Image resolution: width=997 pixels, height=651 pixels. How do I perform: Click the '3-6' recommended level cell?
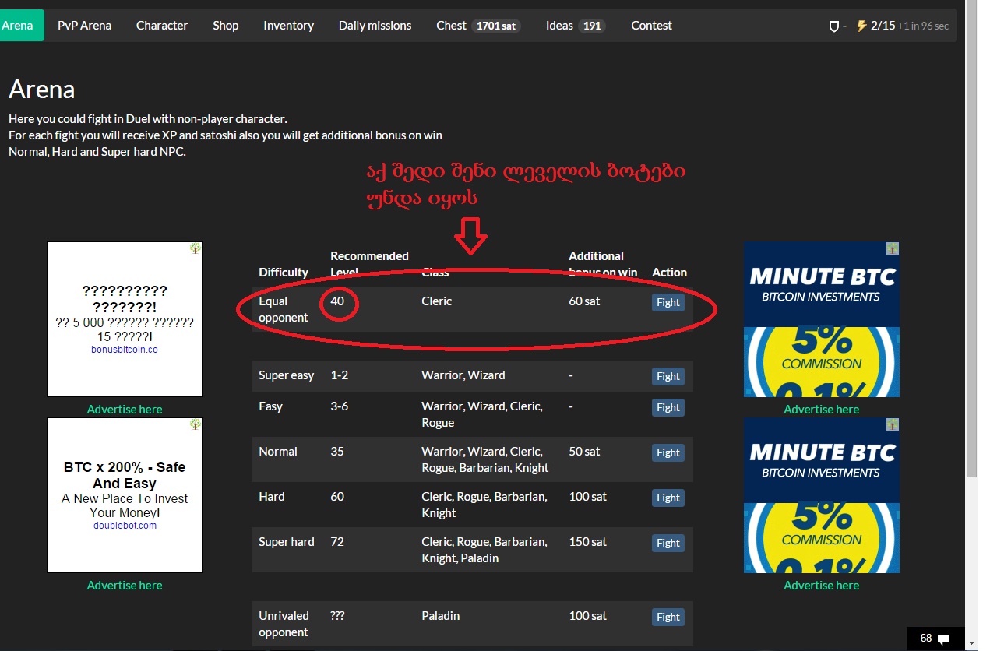[x=340, y=406]
